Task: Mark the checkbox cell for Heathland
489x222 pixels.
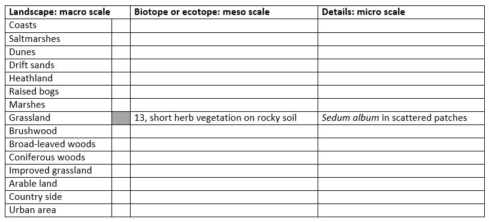Action: (121, 78)
